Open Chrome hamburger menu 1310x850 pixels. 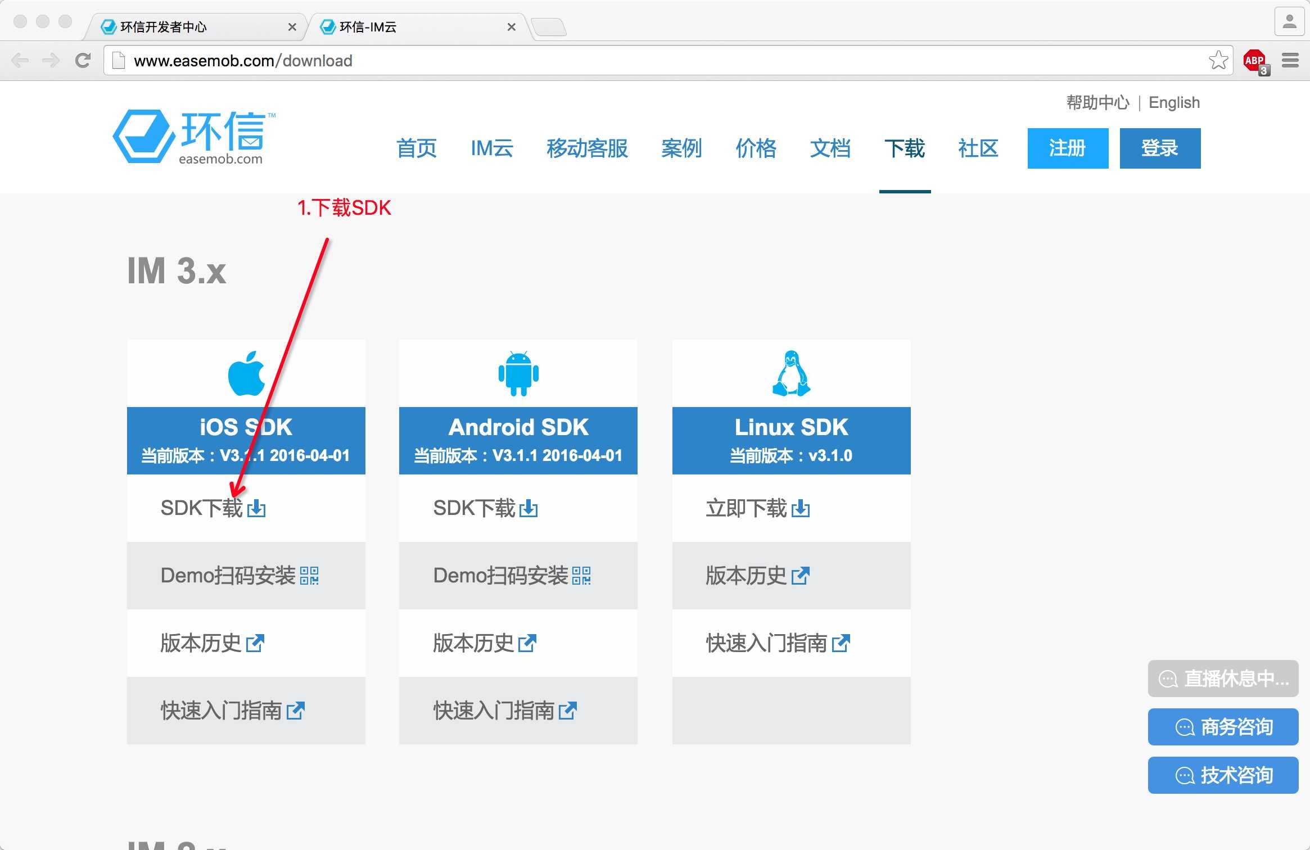pos(1290,60)
